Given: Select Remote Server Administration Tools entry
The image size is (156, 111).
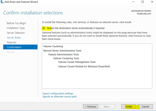Looking at the screenshot, I should [x=62, y=51].
